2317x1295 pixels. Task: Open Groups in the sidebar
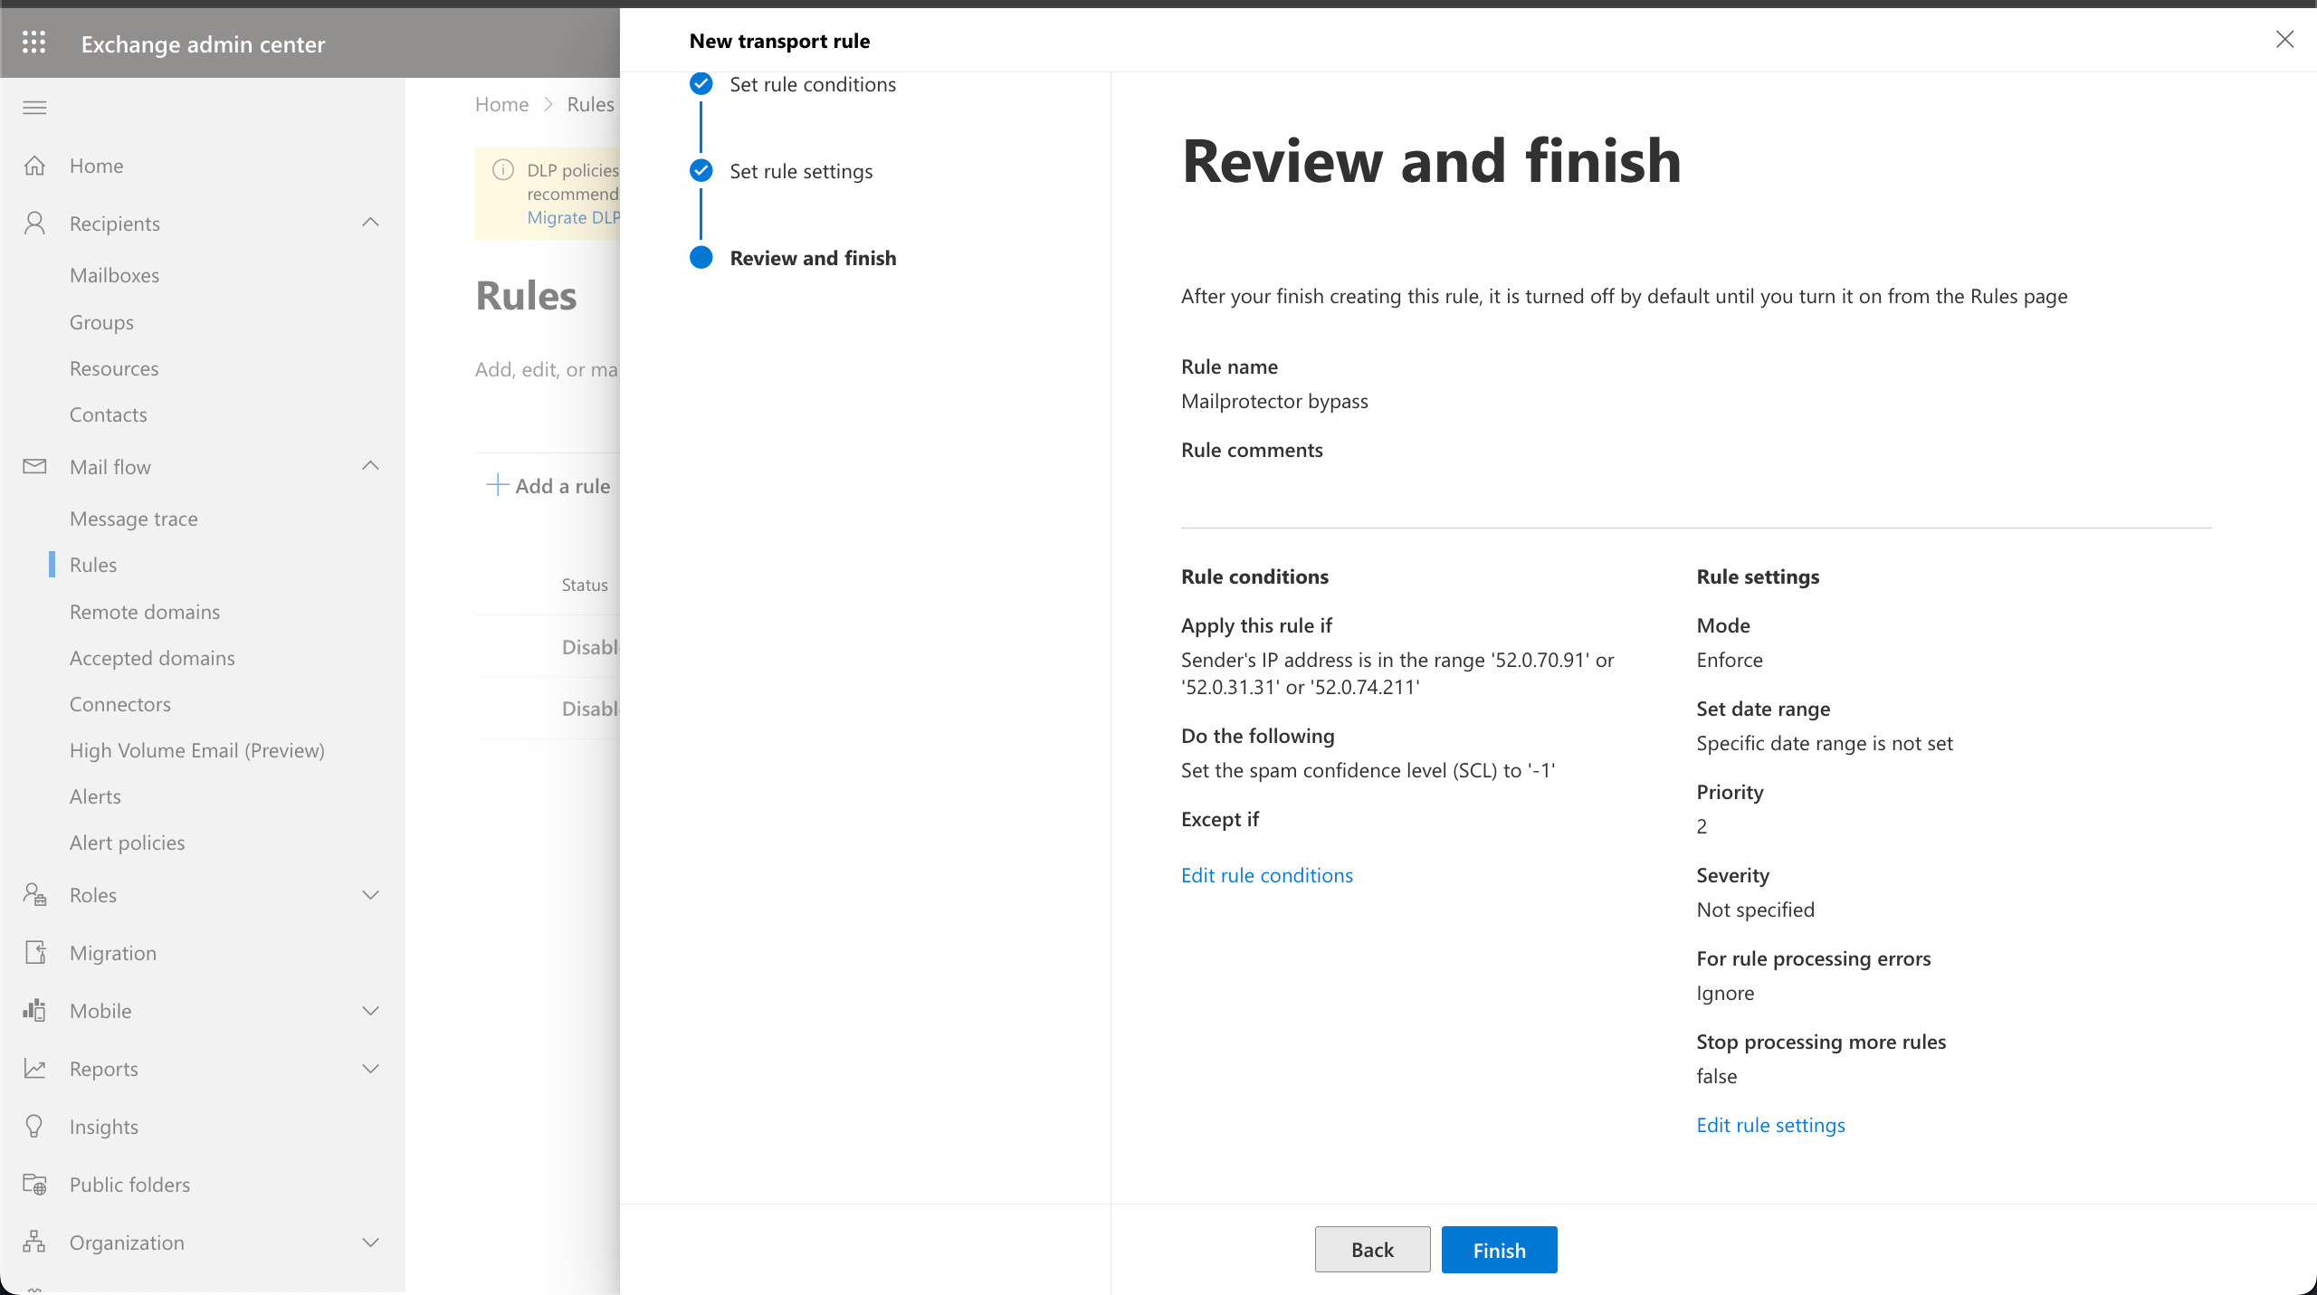point(101,322)
